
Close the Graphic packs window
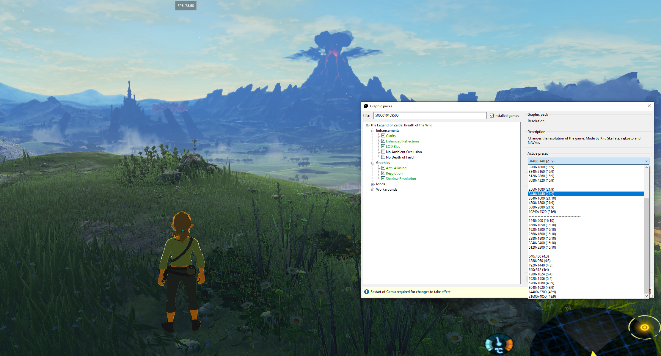pyautogui.click(x=649, y=106)
